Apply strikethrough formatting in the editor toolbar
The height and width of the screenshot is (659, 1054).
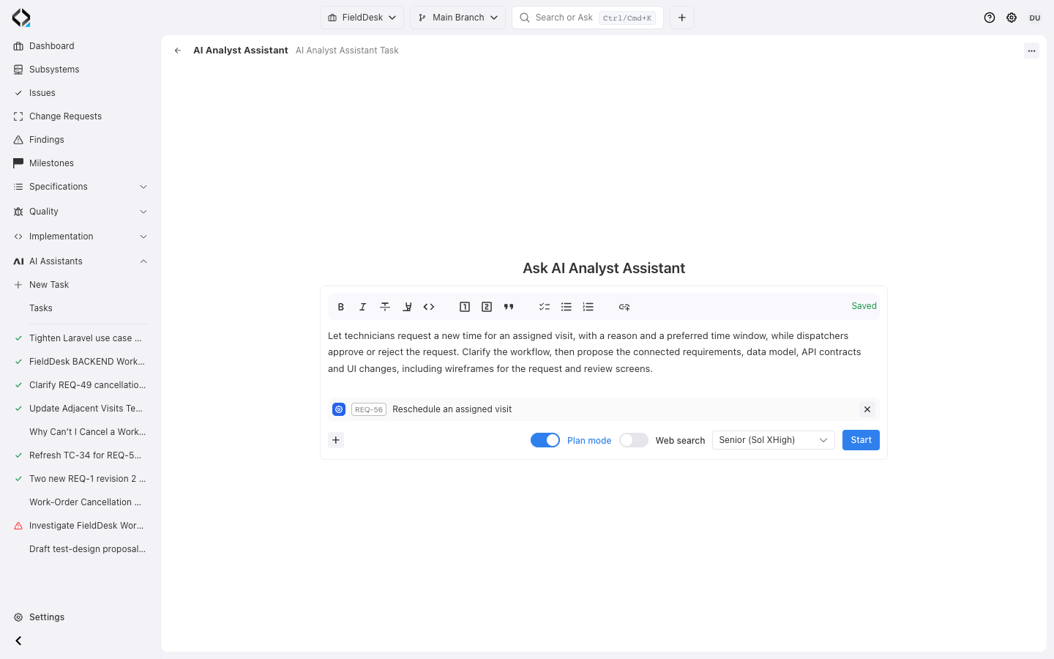tap(385, 307)
